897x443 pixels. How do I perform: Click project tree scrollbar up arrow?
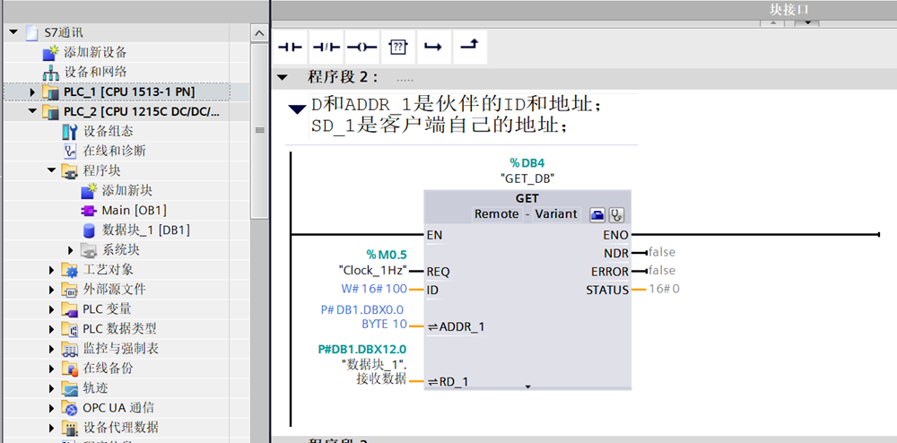259,33
